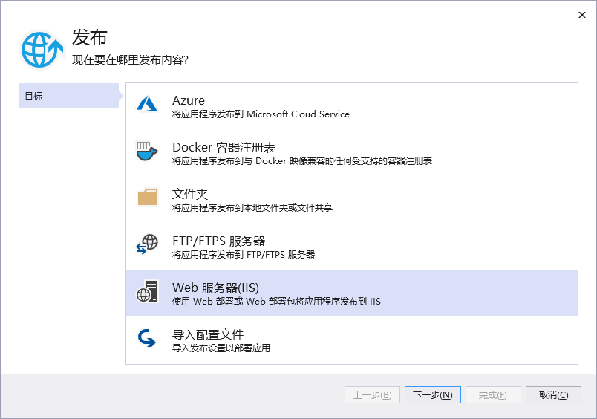597x419 pixels.
Task: Click the import profile arrow icon
Action: (147, 338)
